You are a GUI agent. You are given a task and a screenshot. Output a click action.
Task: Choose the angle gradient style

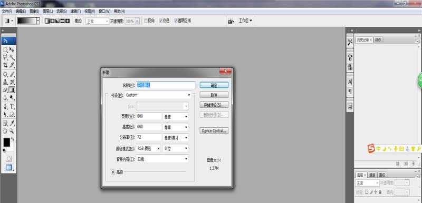tap(57, 21)
